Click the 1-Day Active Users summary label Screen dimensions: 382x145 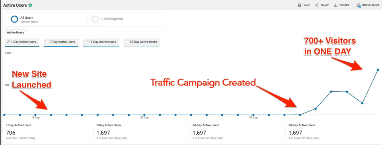[19, 126]
